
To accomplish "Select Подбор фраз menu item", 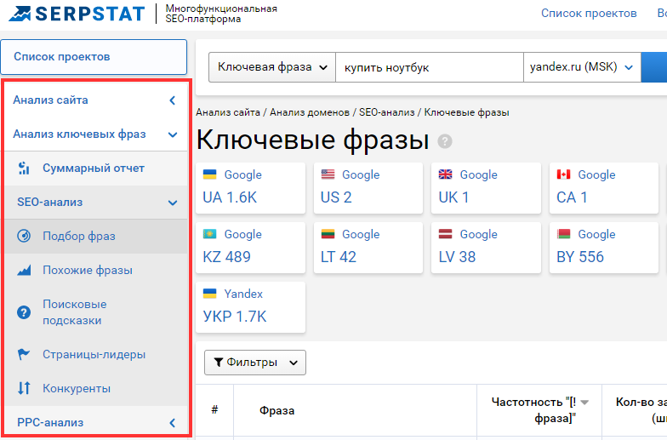I will [x=96, y=237].
